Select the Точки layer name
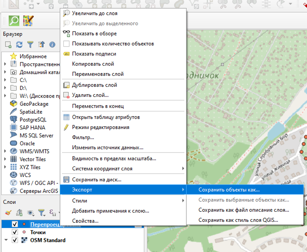307x252 pixels. (x=38, y=232)
